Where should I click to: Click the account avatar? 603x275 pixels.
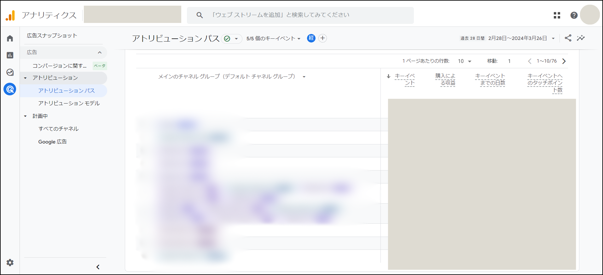coord(590,15)
